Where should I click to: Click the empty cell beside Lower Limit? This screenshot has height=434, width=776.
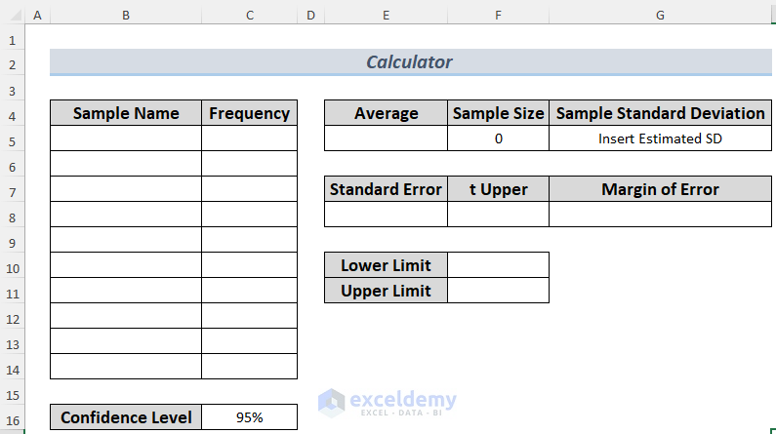[498, 265]
